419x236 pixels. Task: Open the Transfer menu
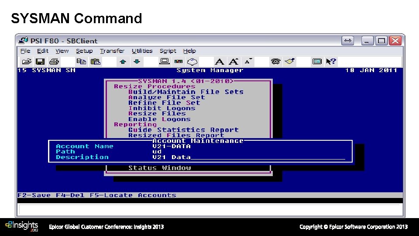point(112,51)
